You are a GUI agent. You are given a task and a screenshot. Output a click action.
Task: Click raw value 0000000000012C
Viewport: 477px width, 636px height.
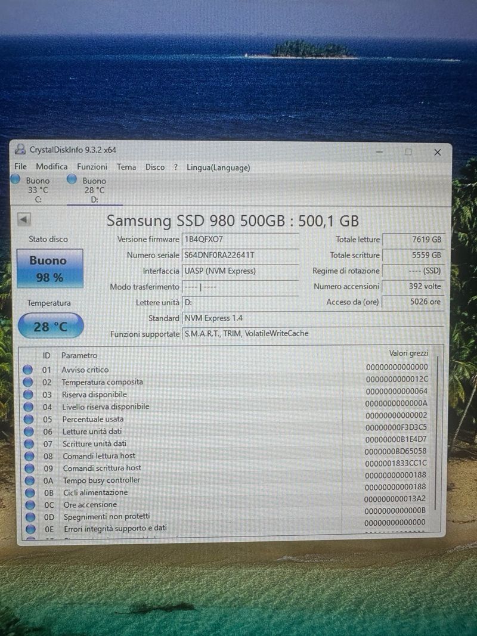[397, 379]
